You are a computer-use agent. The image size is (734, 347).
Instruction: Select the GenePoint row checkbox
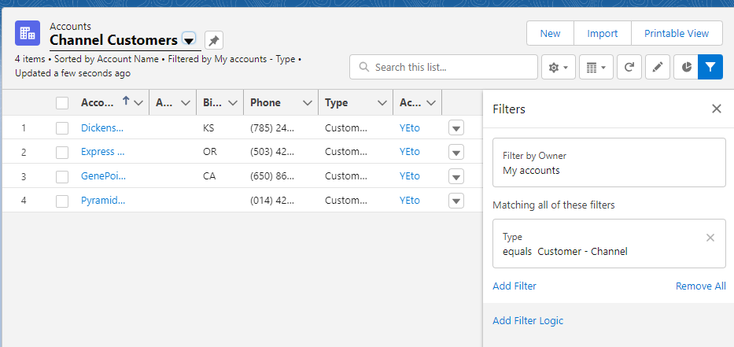[x=62, y=176]
